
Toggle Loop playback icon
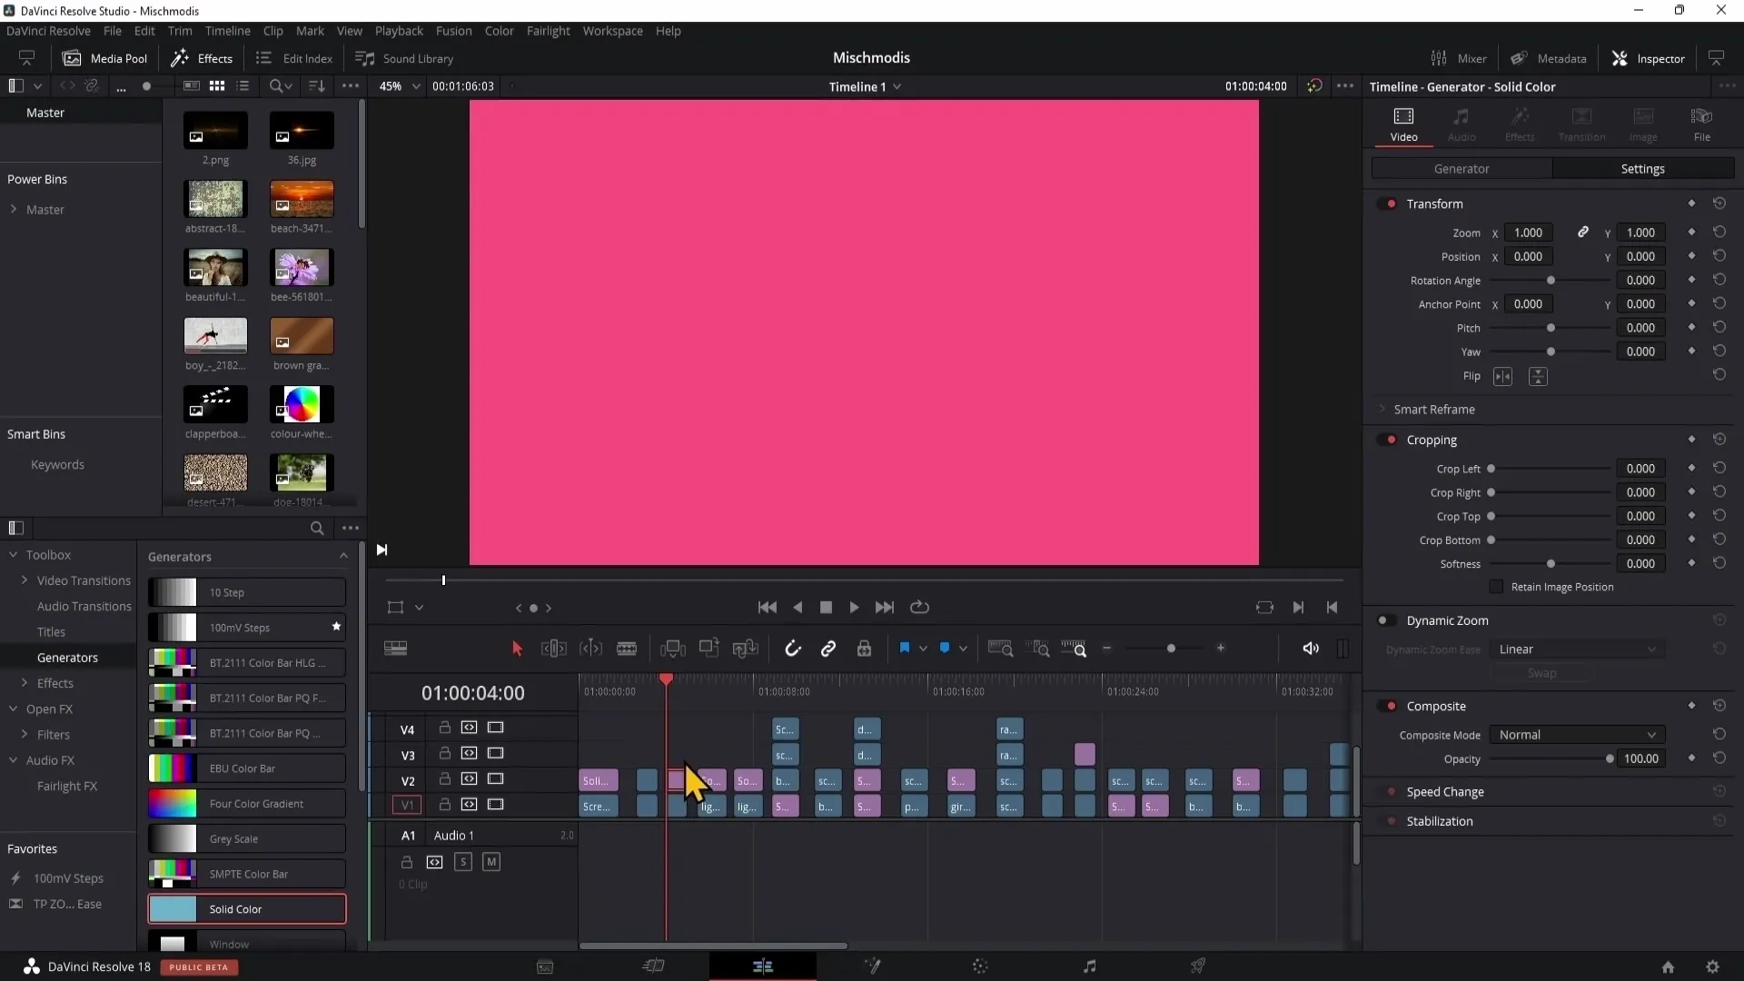pos(919,608)
